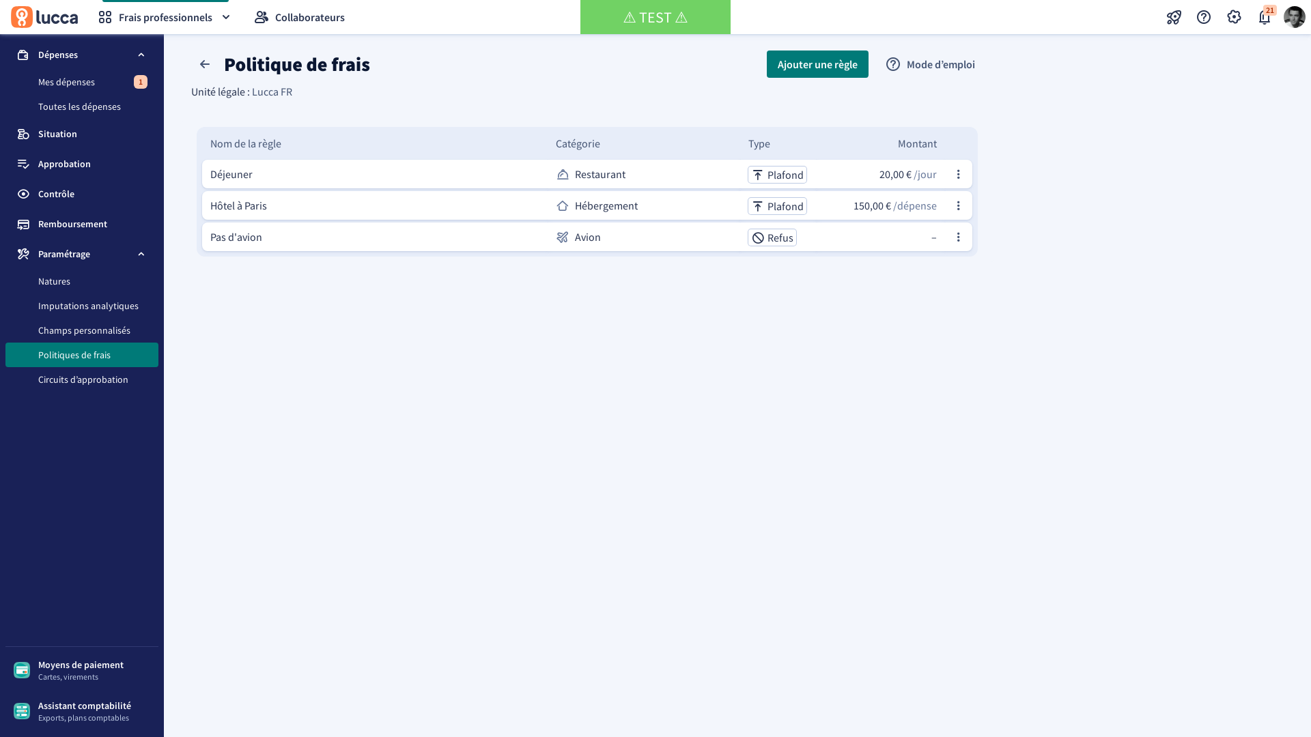Open the actions menu for Déjeuner
The image size is (1311, 737).
(958, 174)
